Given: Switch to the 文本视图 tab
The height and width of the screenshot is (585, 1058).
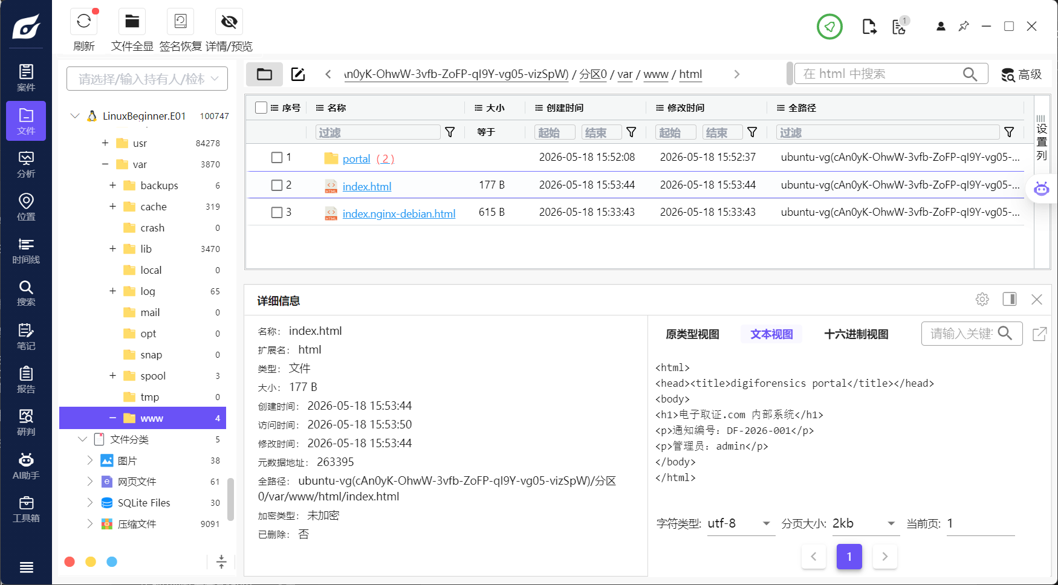Looking at the screenshot, I should [771, 334].
